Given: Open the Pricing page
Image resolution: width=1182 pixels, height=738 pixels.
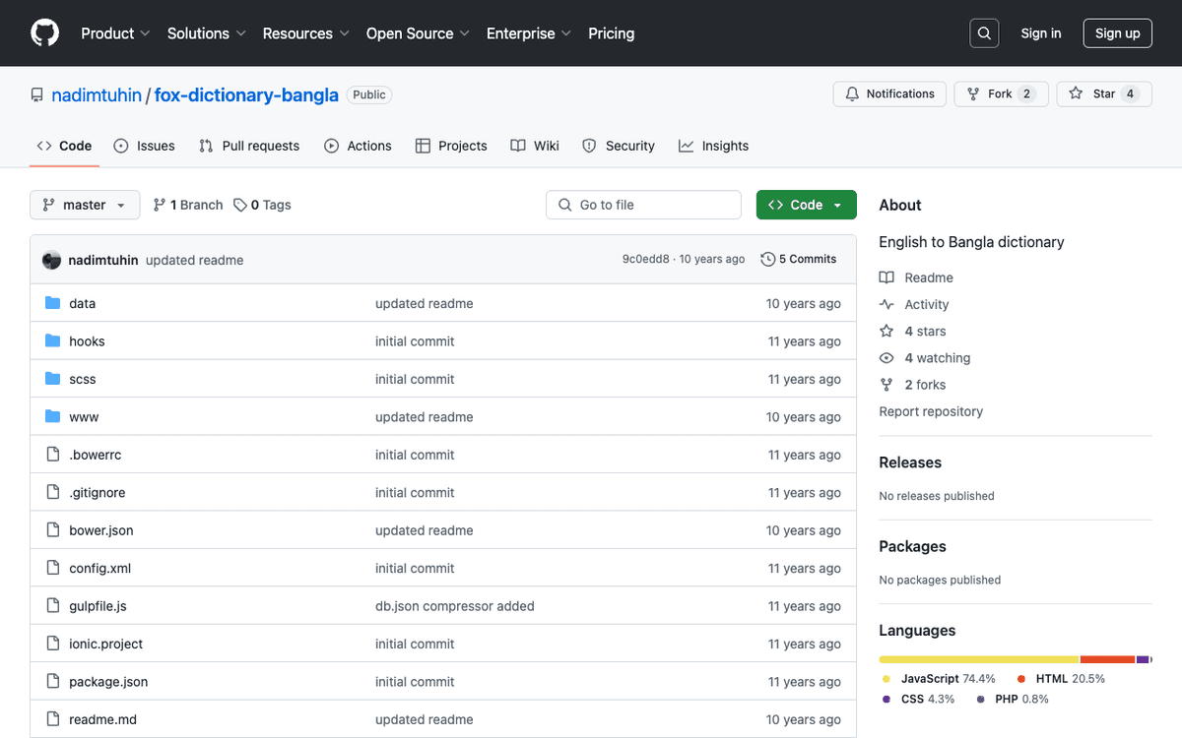Looking at the screenshot, I should (612, 33).
